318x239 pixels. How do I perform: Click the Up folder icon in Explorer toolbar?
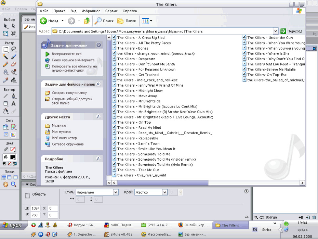[87, 21]
